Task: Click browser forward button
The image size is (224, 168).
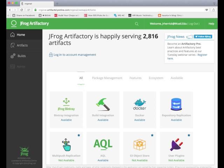Action: [15, 10]
